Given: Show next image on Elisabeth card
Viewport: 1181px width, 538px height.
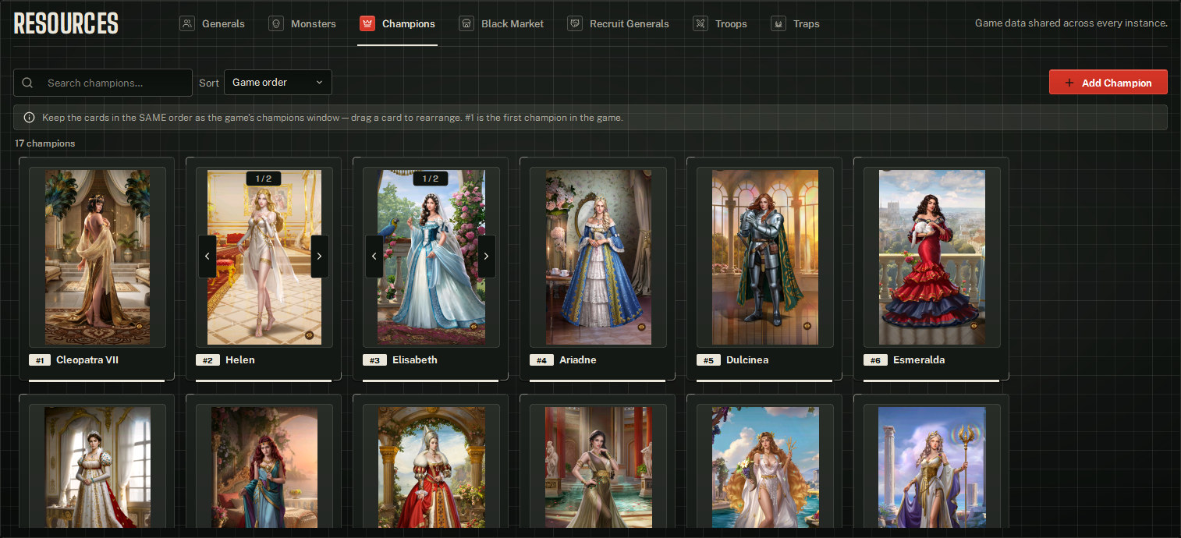Looking at the screenshot, I should point(486,257).
